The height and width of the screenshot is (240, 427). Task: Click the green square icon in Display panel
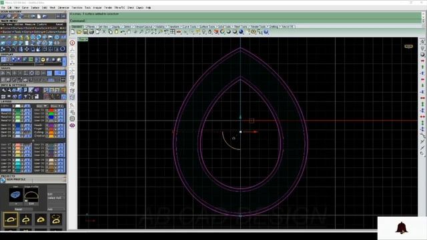point(31,59)
